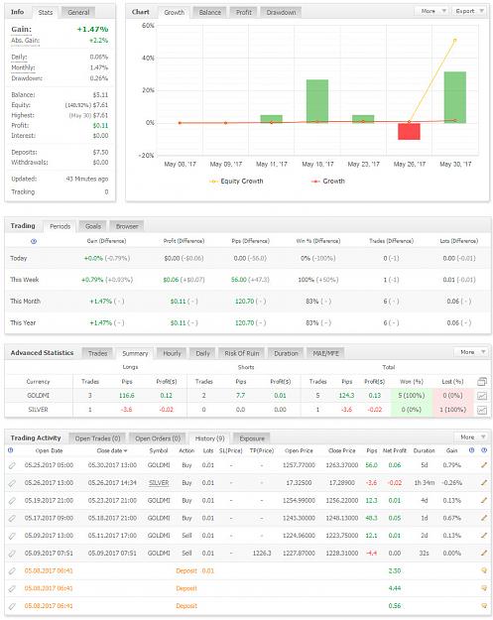Click the SILVER symbol link in history
This screenshot has height=620, width=493.
coord(159,483)
